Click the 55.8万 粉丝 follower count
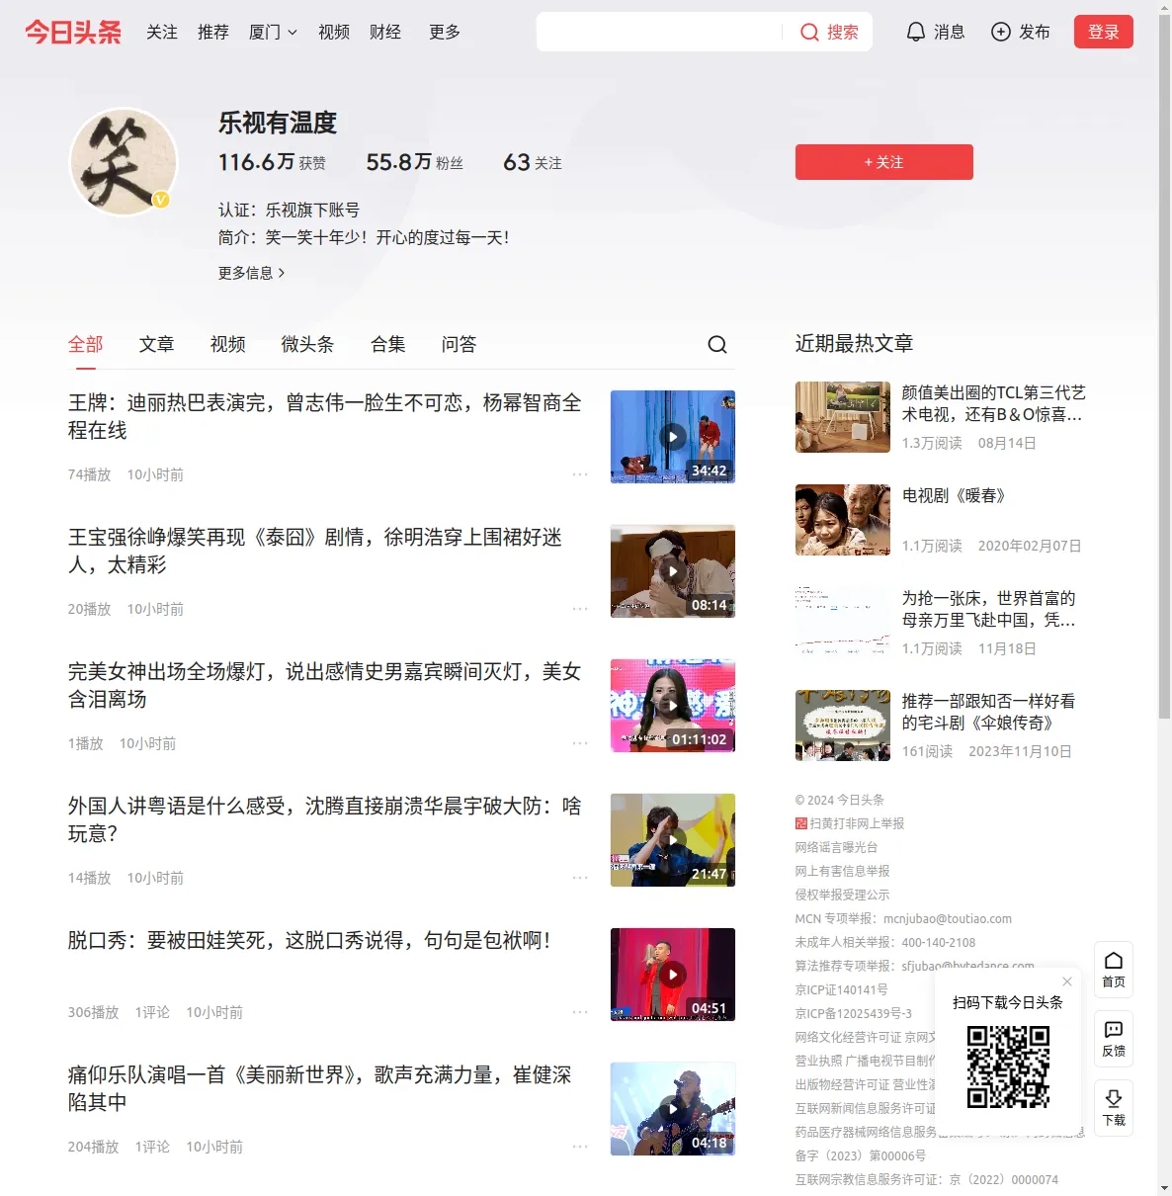This screenshot has height=1196, width=1172. [415, 162]
